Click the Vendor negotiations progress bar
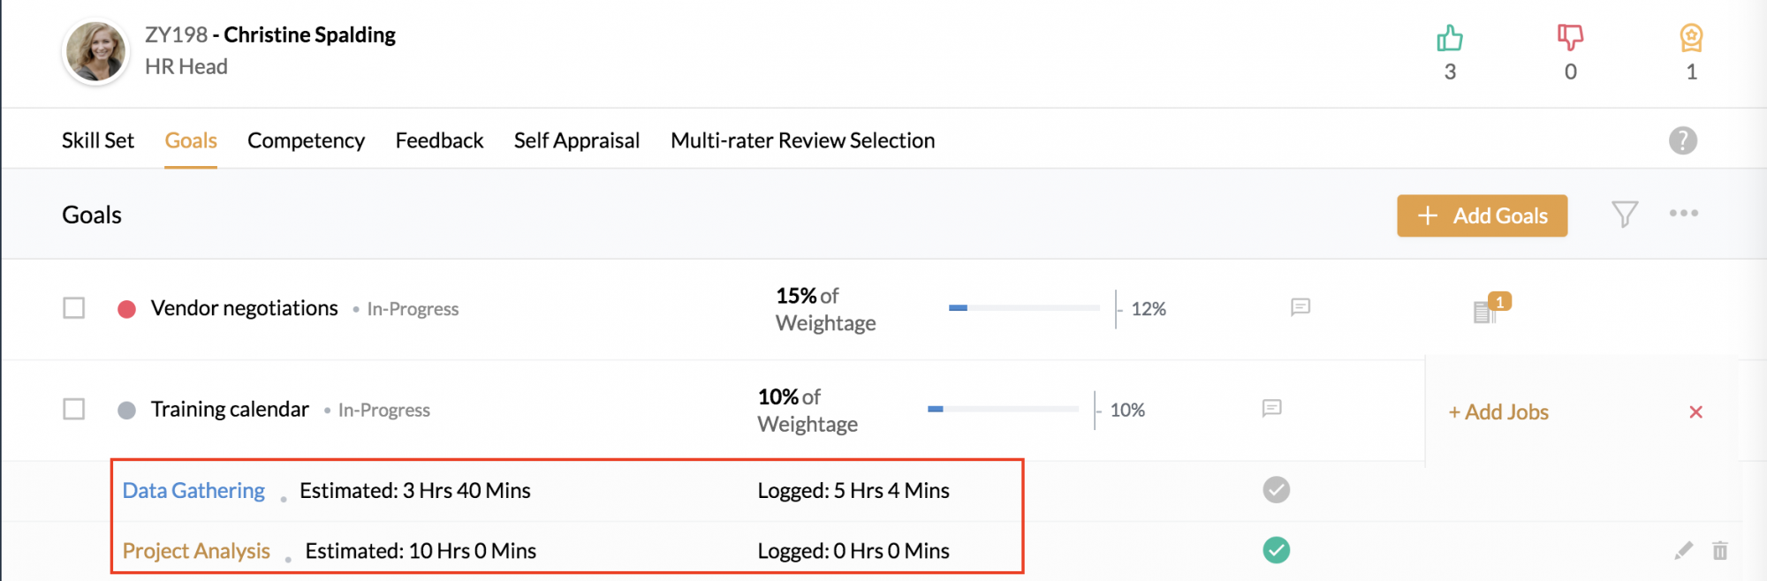 click(x=1024, y=308)
